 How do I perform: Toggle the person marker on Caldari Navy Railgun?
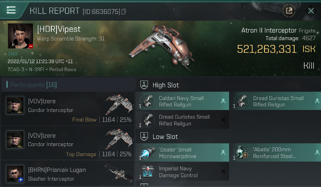tap(223, 101)
